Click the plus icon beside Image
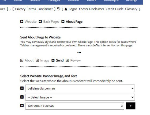150x115 pixels. [37, 60]
